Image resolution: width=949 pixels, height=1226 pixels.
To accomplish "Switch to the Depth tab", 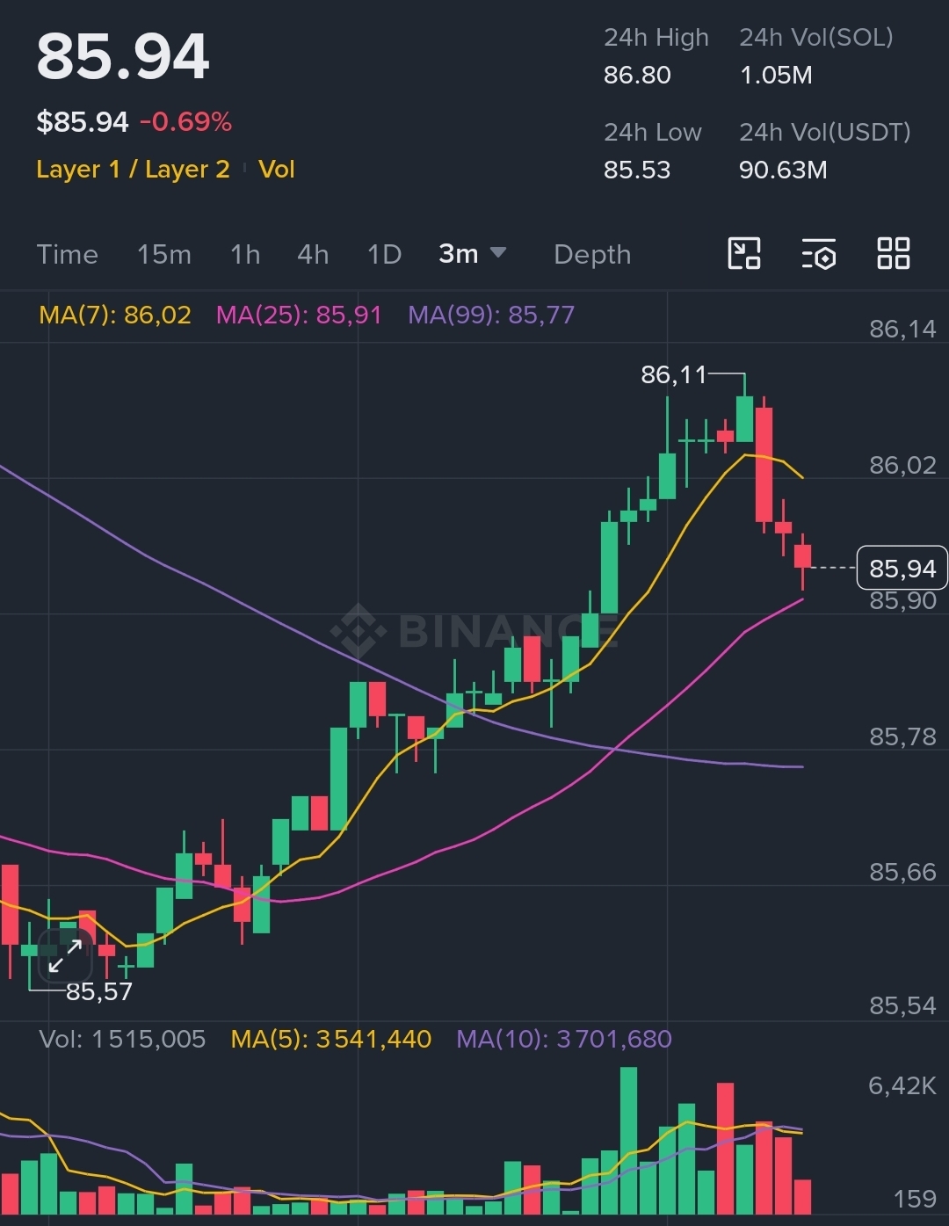I will pos(592,254).
